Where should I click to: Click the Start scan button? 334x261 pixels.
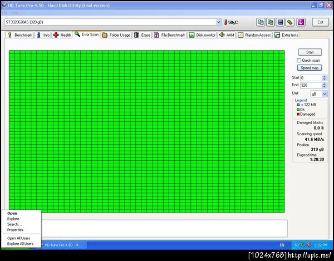[310, 52]
